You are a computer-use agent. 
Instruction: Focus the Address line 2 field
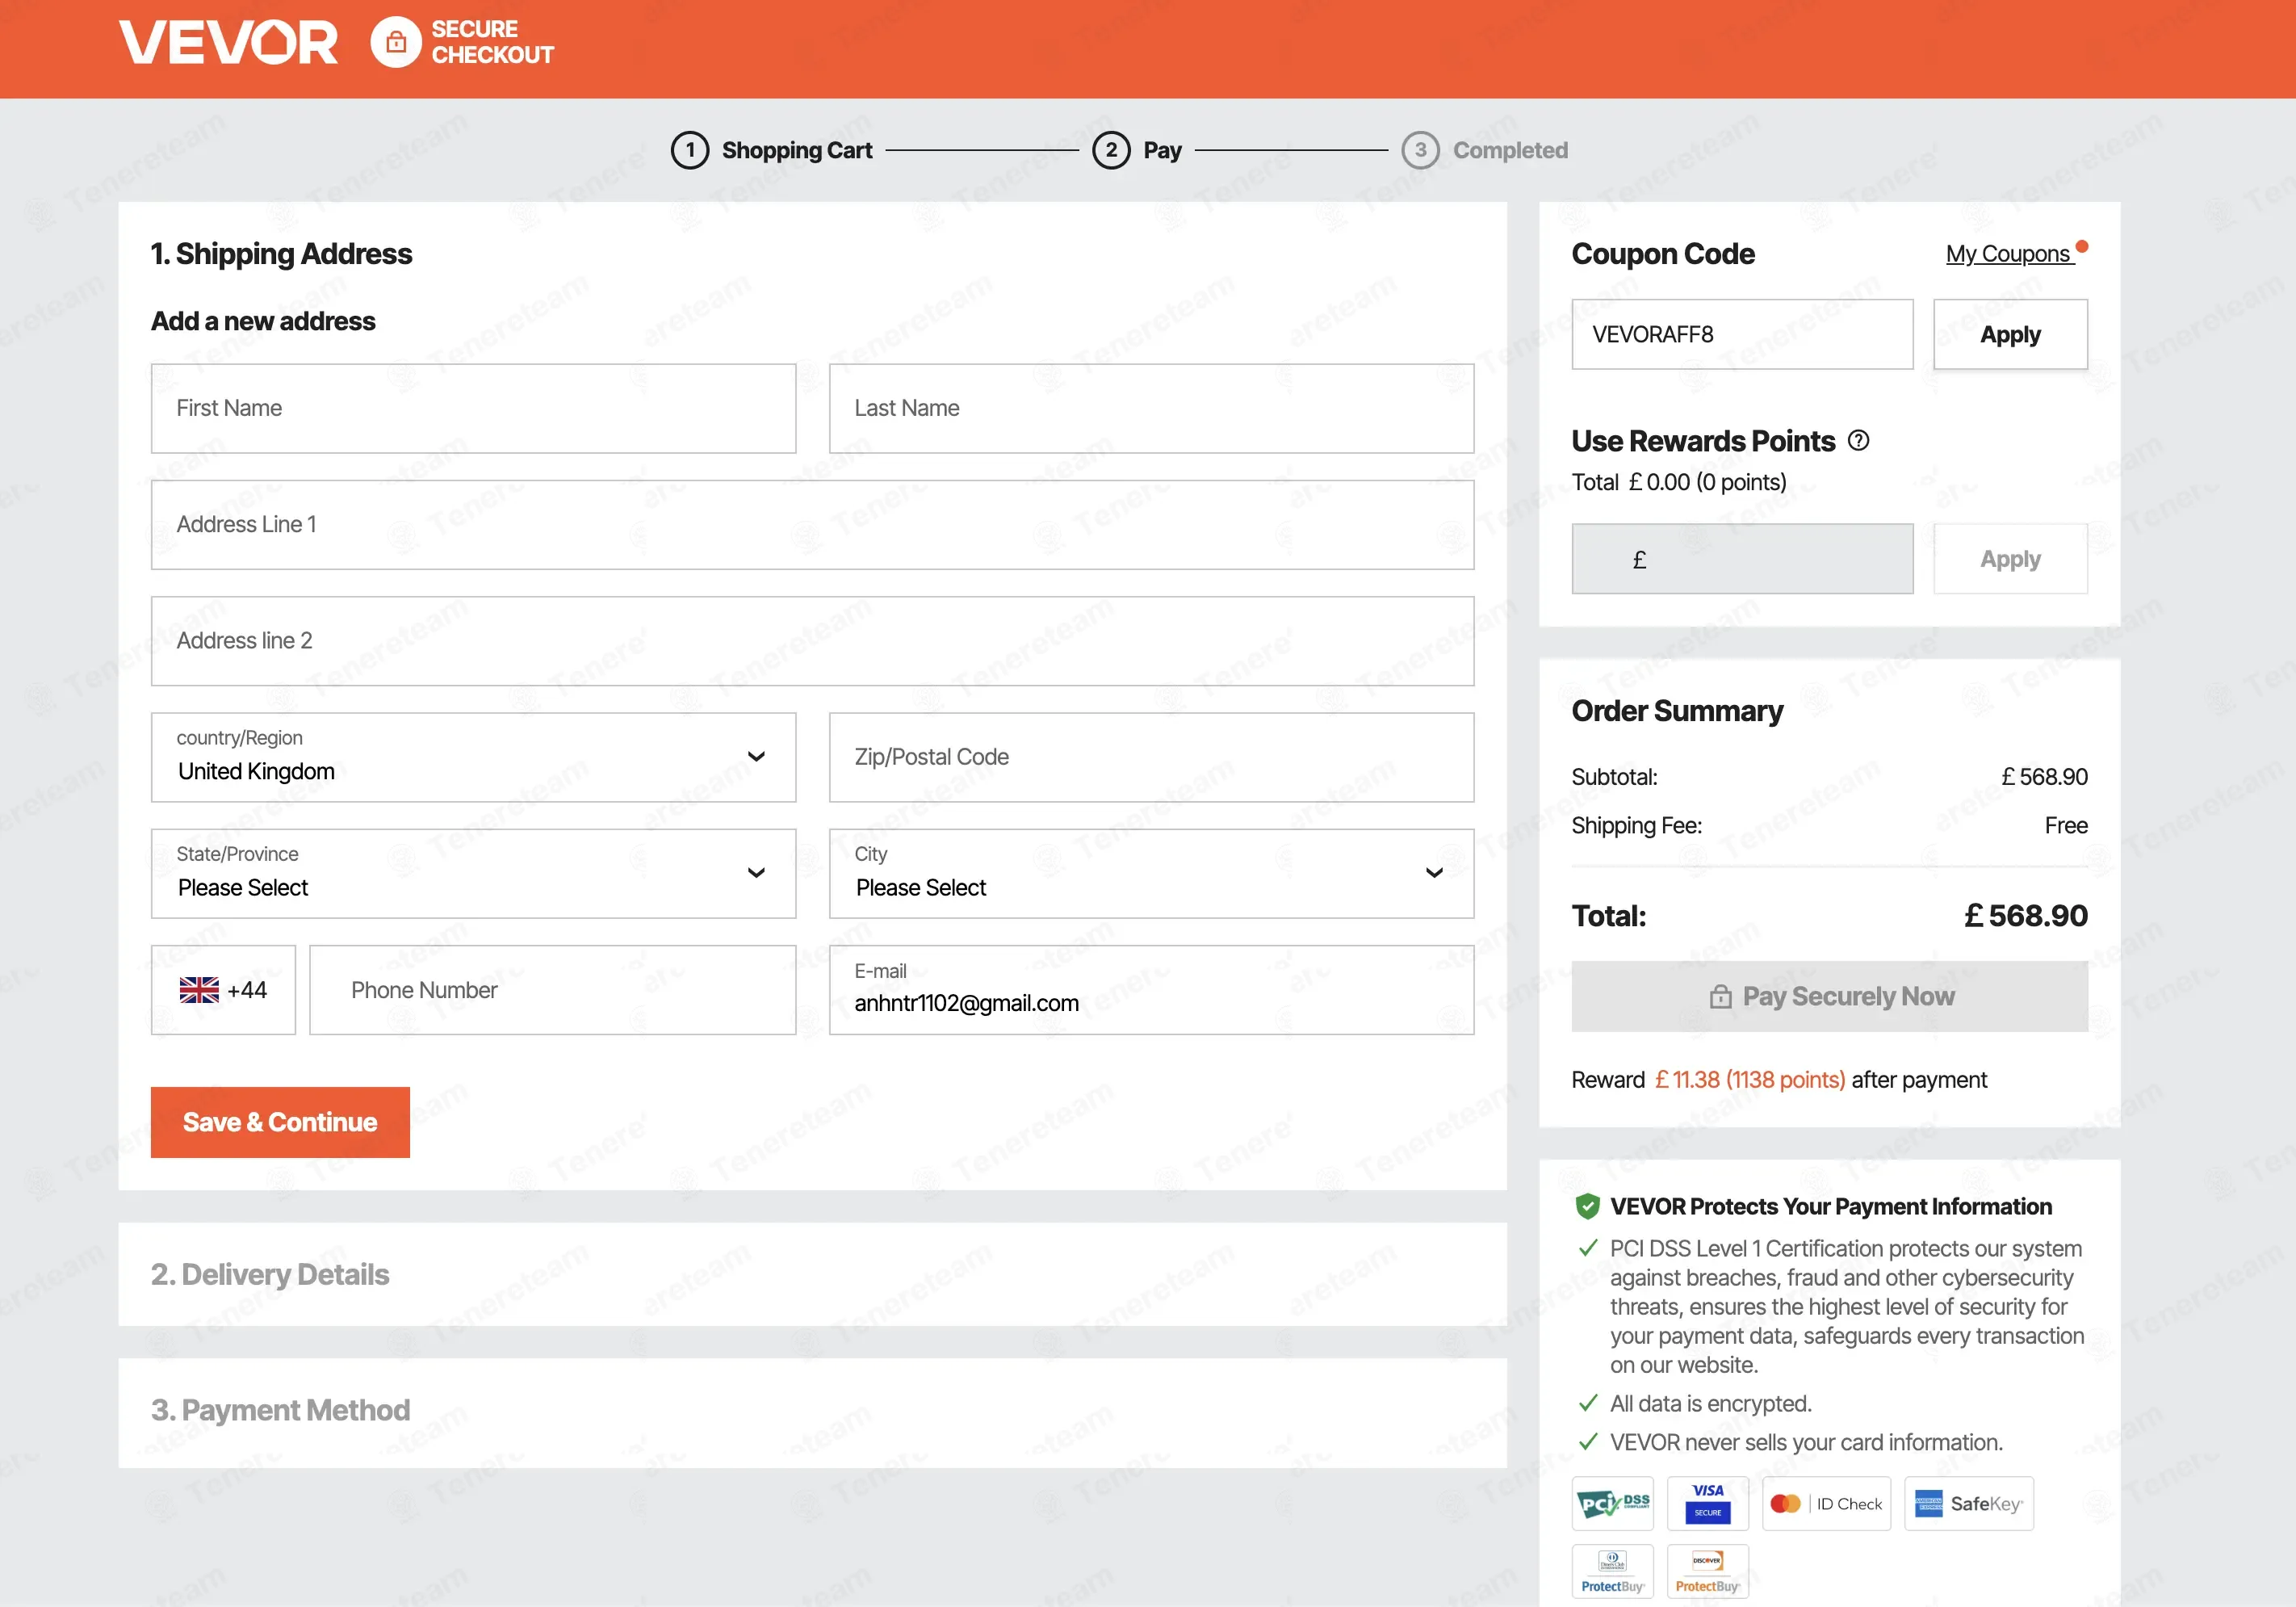pos(812,641)
